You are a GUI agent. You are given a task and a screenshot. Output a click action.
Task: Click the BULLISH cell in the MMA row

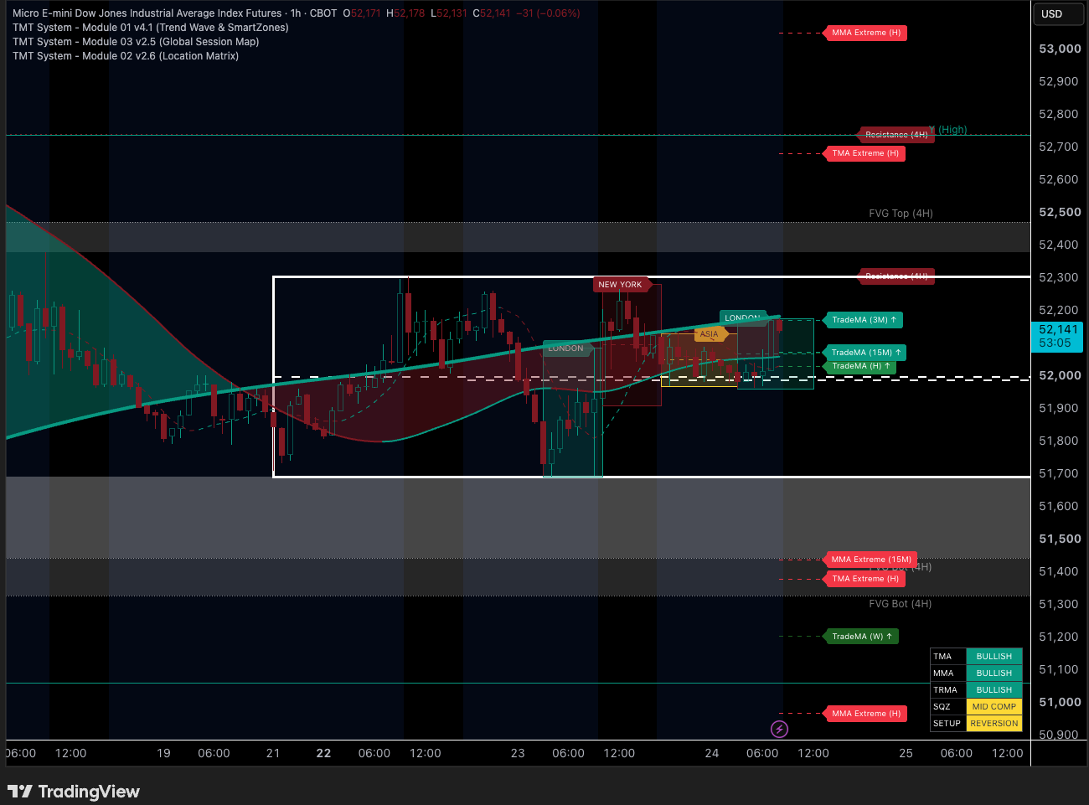[994, 673]
